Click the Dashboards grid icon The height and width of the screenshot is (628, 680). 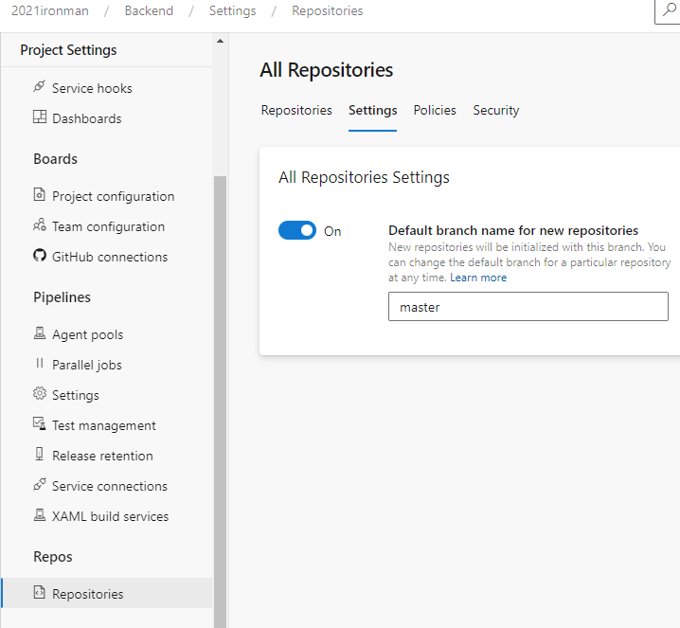(40, 117)
